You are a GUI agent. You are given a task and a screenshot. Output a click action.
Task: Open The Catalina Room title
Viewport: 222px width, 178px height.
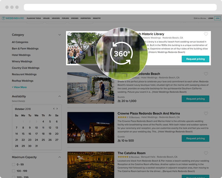pos(131,153)
